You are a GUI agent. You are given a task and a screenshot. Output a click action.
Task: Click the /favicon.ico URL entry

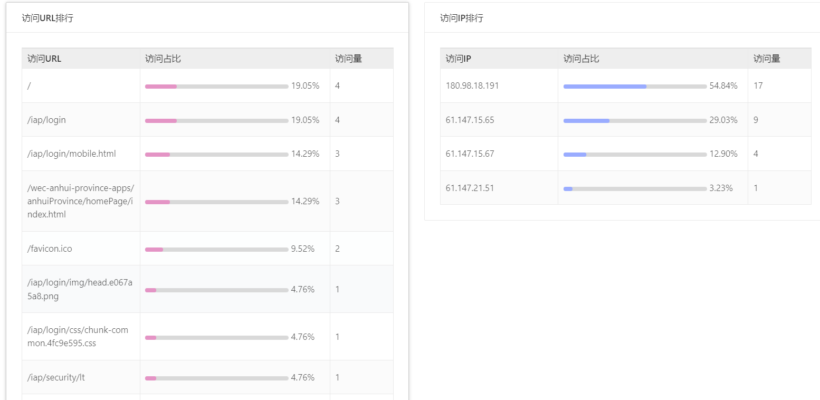pos(50,249)
